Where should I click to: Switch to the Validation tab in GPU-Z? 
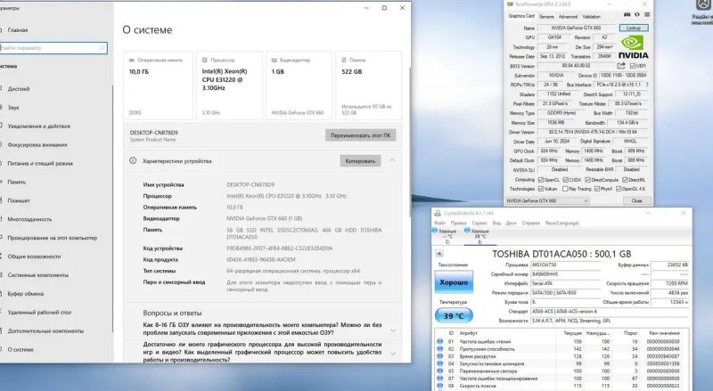[591, 16]
